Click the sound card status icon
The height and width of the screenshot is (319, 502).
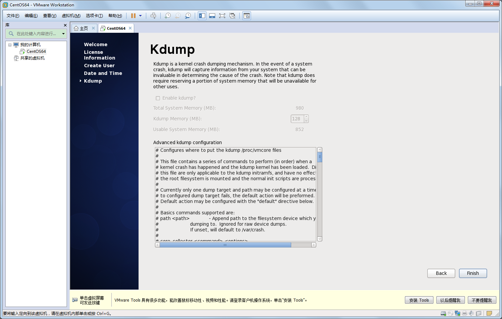pos(472,314)
